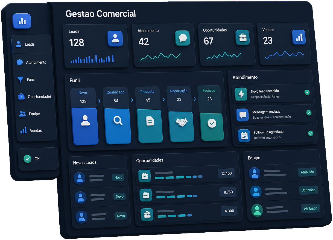Click the chevron between Novo and Qualificado
This screenshot has width=333, height=240.
click(x=99, y=101)
